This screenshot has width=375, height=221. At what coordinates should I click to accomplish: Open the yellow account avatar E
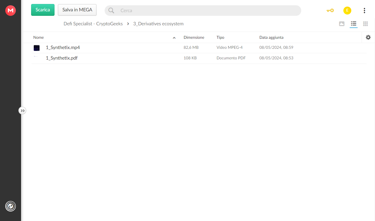click(347, 11)
